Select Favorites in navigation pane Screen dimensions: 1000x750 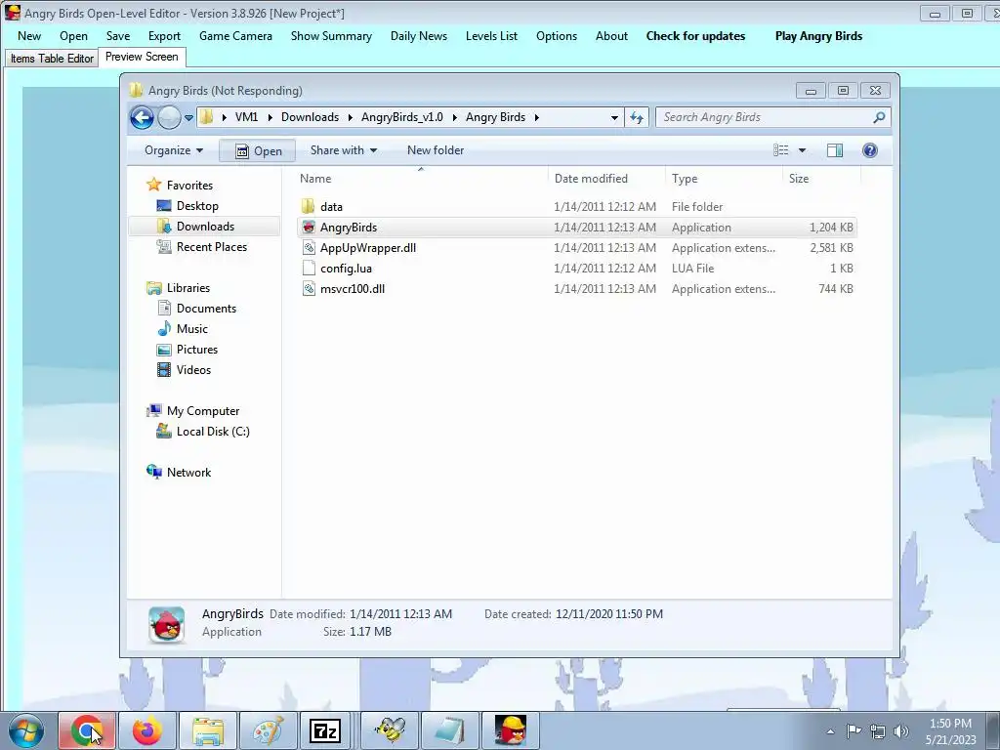(189, 185)
